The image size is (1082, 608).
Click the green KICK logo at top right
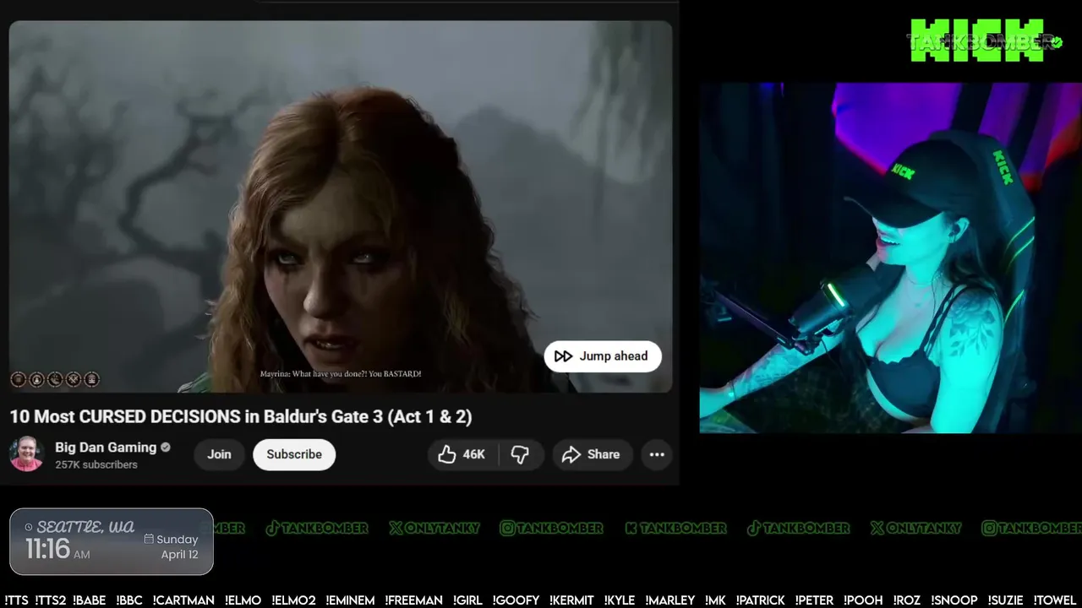(x=979, y=40)
